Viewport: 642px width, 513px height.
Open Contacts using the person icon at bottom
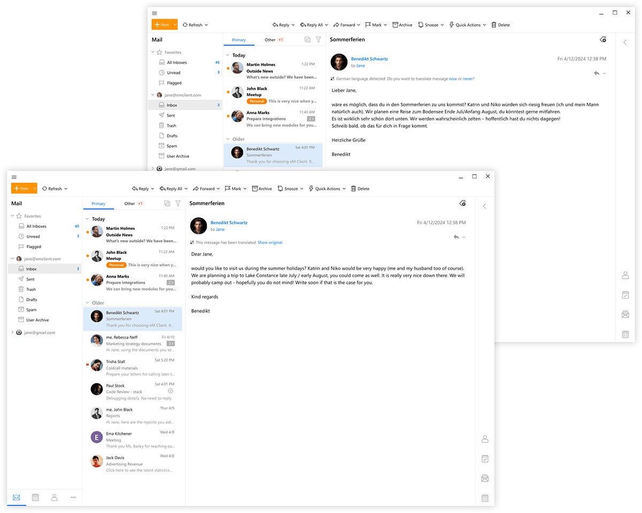click(54, 497)
